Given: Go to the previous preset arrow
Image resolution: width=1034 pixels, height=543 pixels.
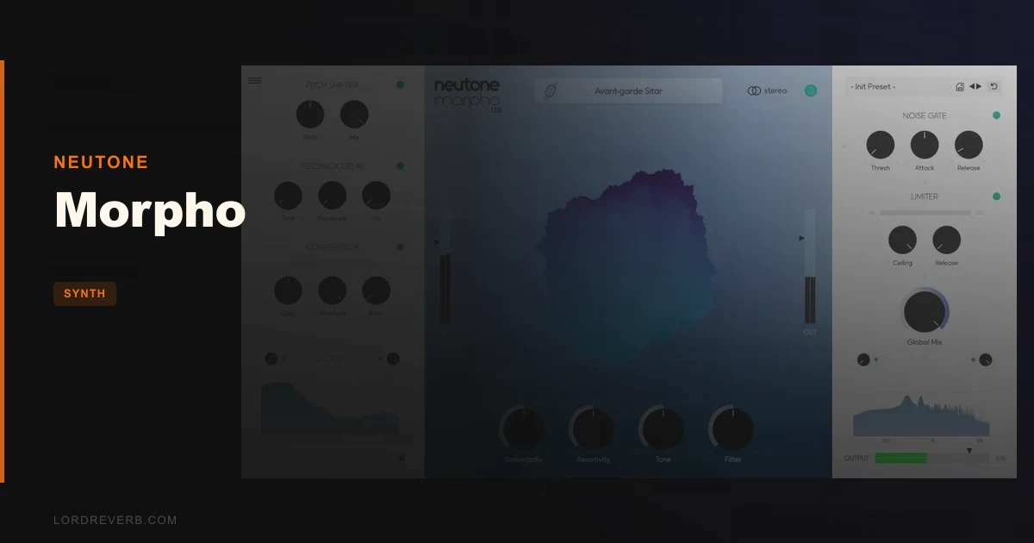Looking at the screenshot, I should (x=972, y=86).
